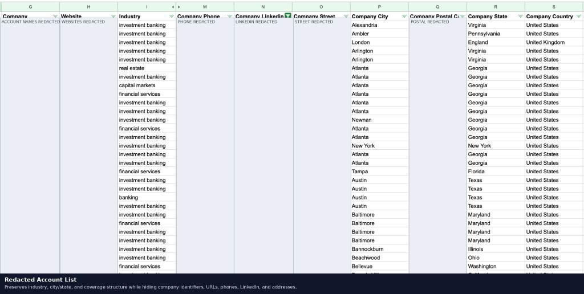Screen dimensions: 584x294
Task: Select investment banking in the Alexandria row
Action: pos(147,25)
